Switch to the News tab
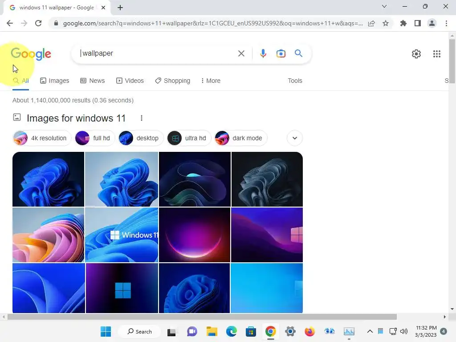The width and height of the screenshot is (456, 342). pos(93,81)
